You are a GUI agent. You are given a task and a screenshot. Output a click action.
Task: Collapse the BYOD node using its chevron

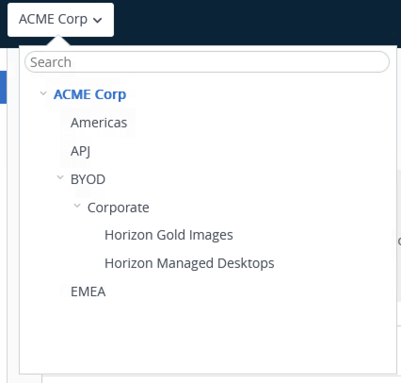click(60, 178)
